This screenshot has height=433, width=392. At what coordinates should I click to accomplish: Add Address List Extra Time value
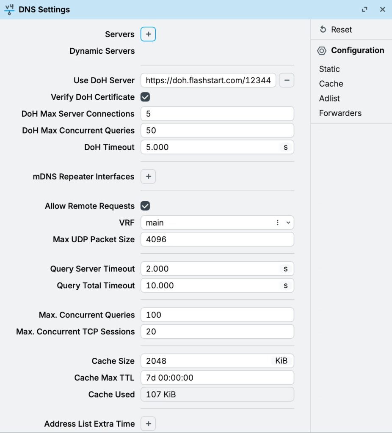click(x=148, y=424)
